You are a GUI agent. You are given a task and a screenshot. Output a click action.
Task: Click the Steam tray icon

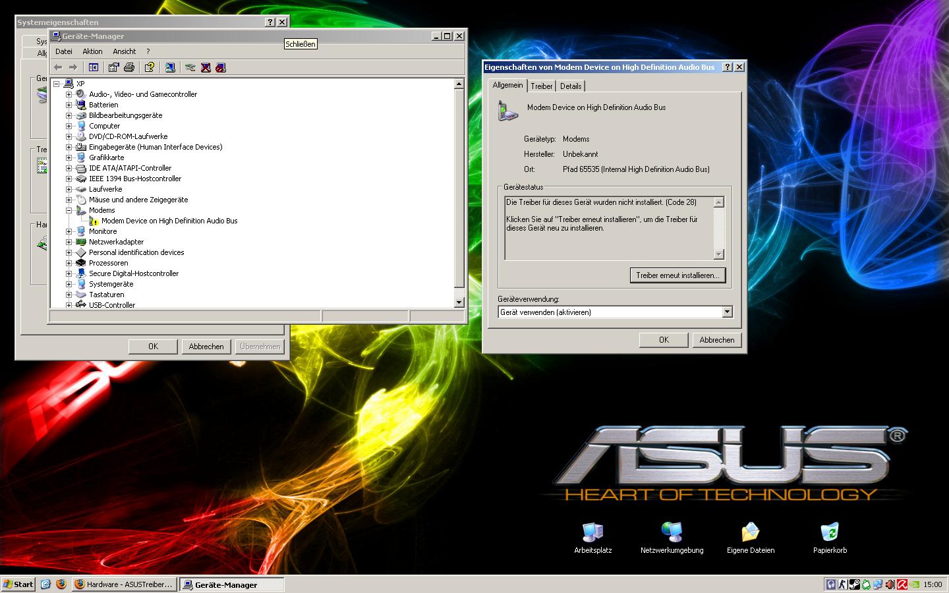[855, 584]
